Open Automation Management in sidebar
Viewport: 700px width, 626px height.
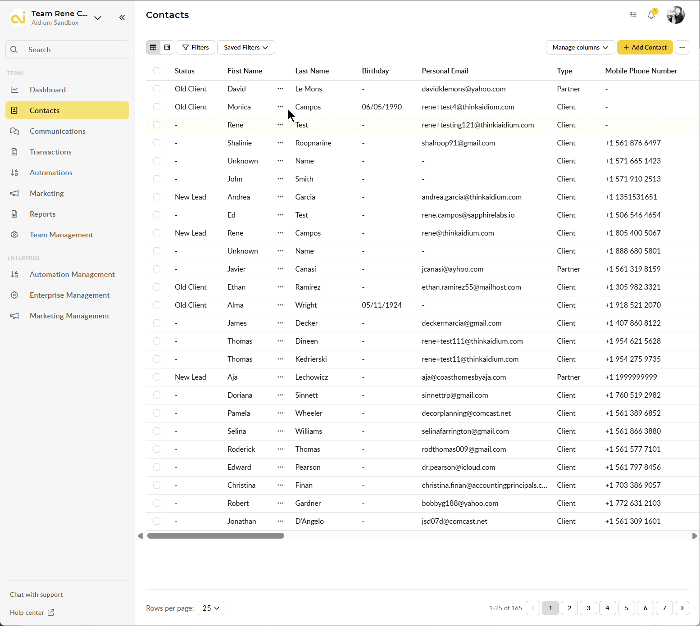(x=72, y=274)
